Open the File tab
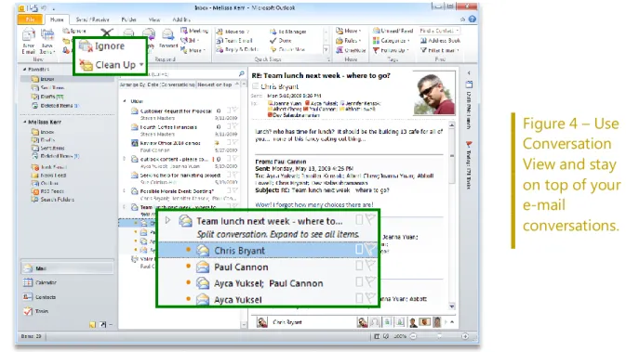 (31, 20)
